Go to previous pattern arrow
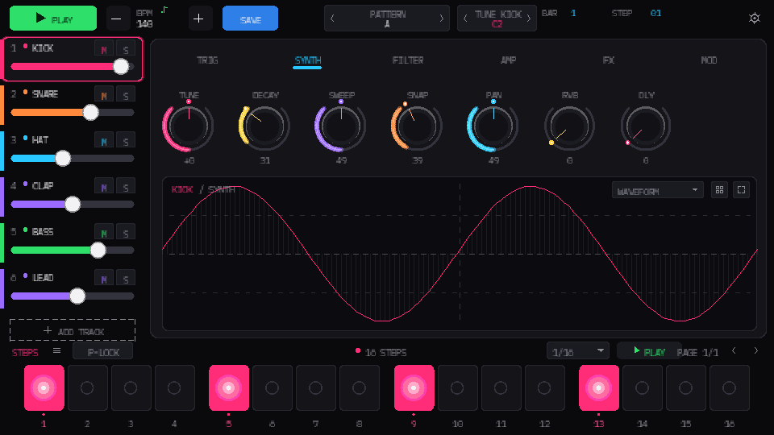Screen dimensions: 774x435 coord(332,19)
